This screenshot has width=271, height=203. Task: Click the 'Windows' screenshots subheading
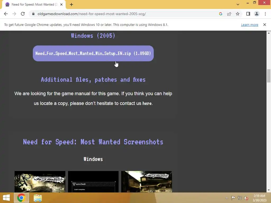(93, 159)
